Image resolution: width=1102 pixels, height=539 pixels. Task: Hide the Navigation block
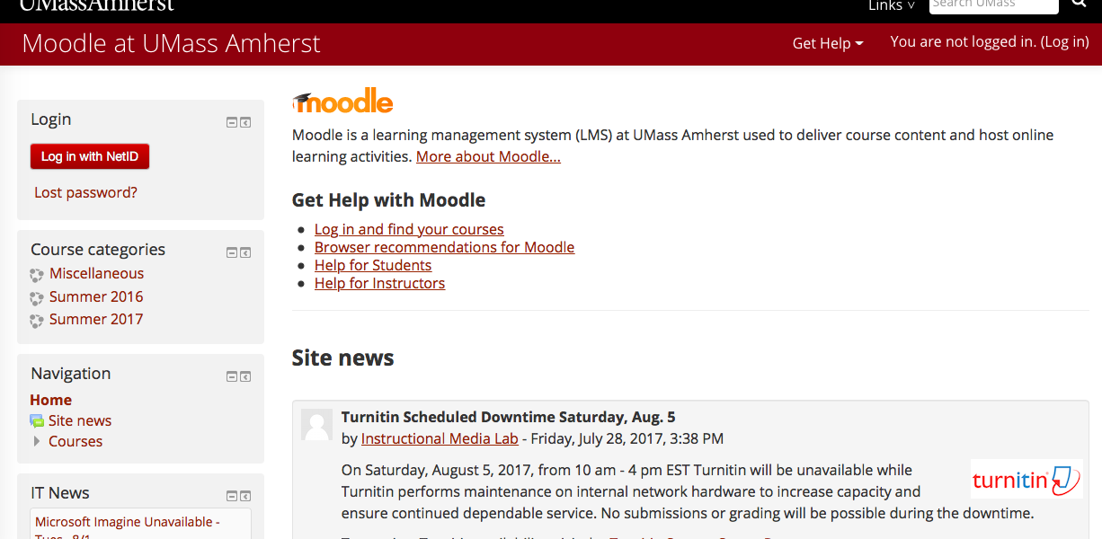(x=232, y=377)
